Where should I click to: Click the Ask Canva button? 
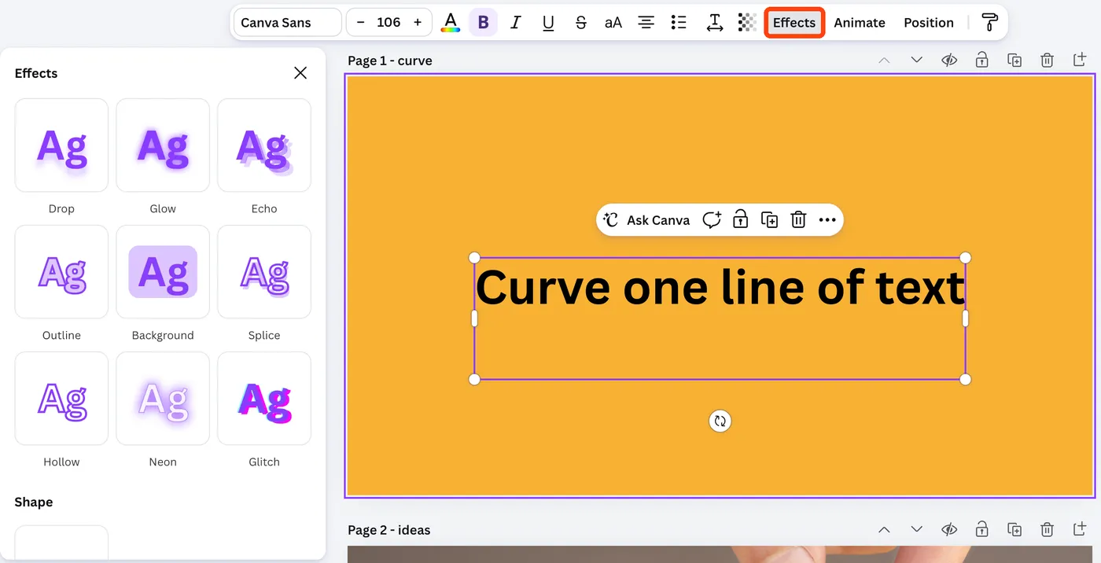pos(646,220)
